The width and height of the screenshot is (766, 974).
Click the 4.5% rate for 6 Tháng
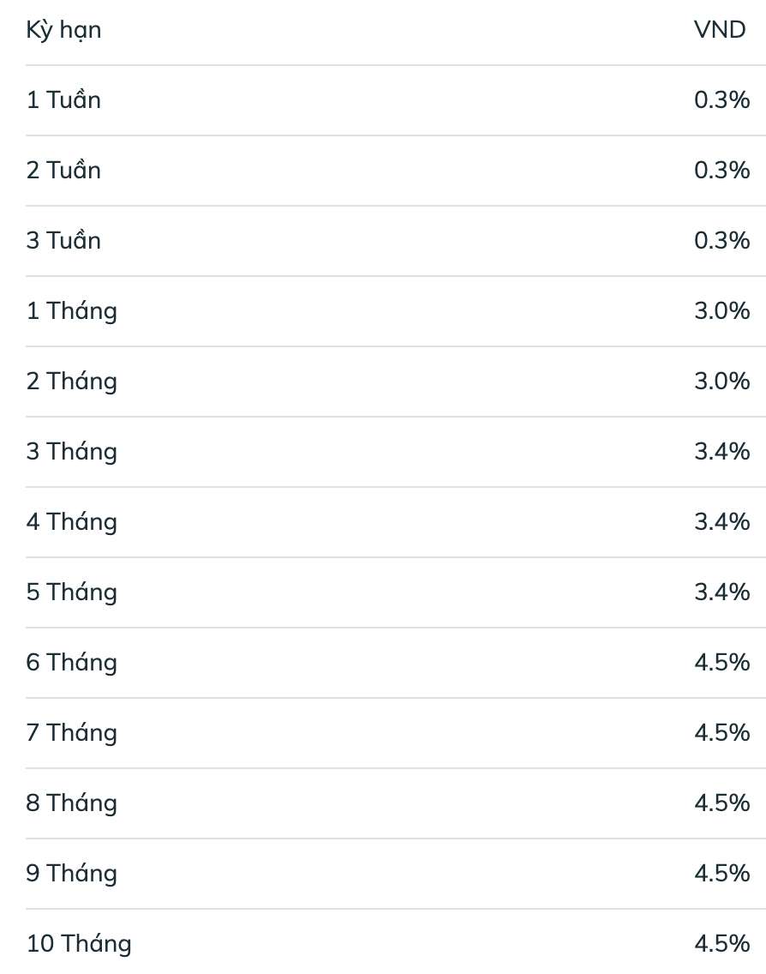(x=721, y=663)
